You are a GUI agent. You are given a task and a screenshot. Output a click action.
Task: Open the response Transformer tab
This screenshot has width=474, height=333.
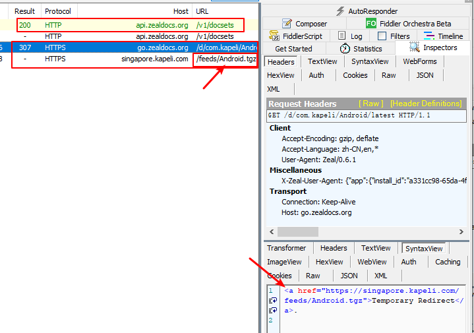(287, 248)
